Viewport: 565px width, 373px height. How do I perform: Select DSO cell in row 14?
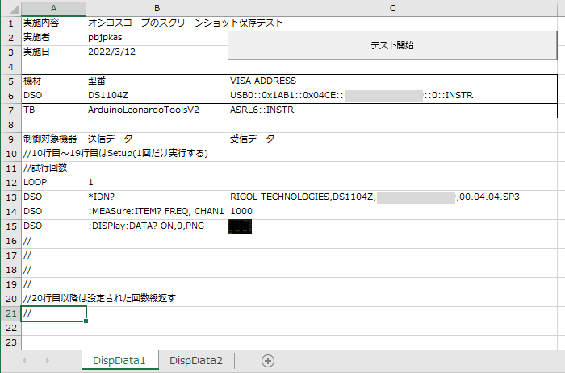tap(54, 212)
